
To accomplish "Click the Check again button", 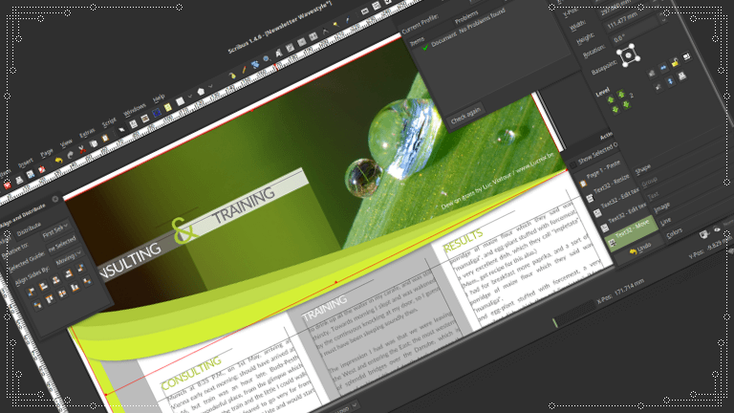I will tap(465, 115).
